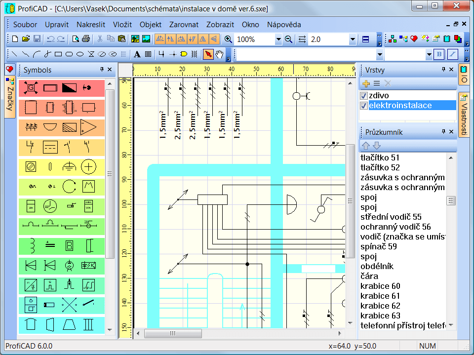Select the rounded rectangle tool
Viewport: 474px width, 355px height.
click(69, 54)
